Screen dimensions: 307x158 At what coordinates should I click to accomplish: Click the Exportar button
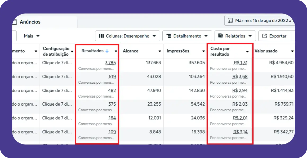(x=274, y=36)
